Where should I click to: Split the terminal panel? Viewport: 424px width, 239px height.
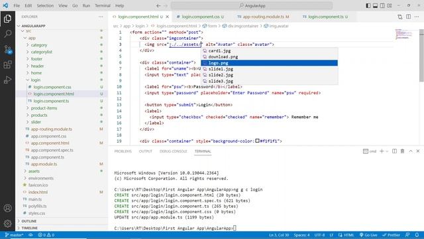click(394, 151)
